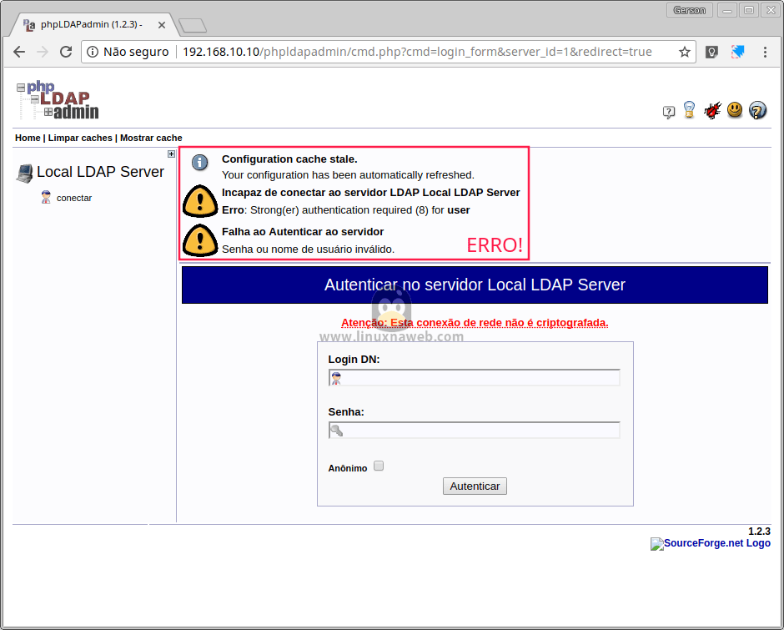Click the Autenticar button
The width and height of the screenshot is (784, 630).
[x=475, y=486]
